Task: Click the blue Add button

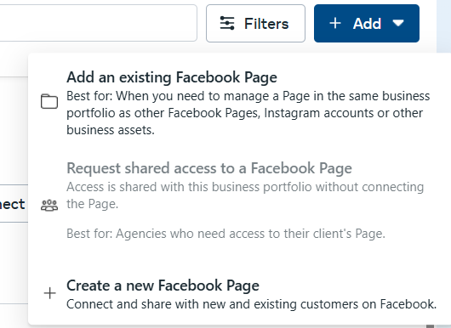Action: coord(367,23)
